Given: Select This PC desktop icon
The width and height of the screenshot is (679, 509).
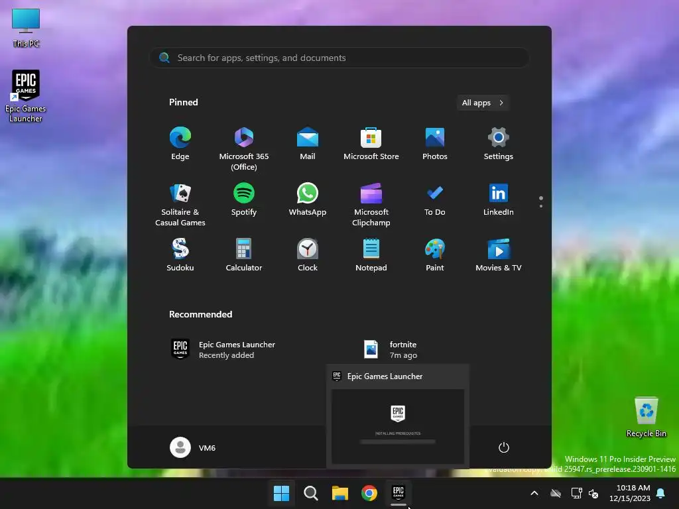Looking at the screenshot, I should coord(26,28).
